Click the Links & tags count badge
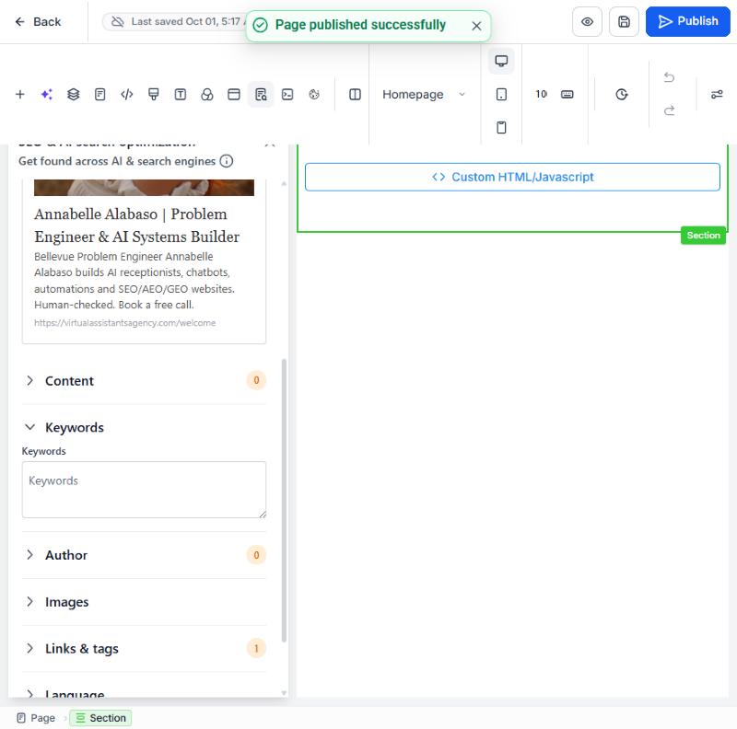Viewport: 737px width, 729px height. coord(256,649)
